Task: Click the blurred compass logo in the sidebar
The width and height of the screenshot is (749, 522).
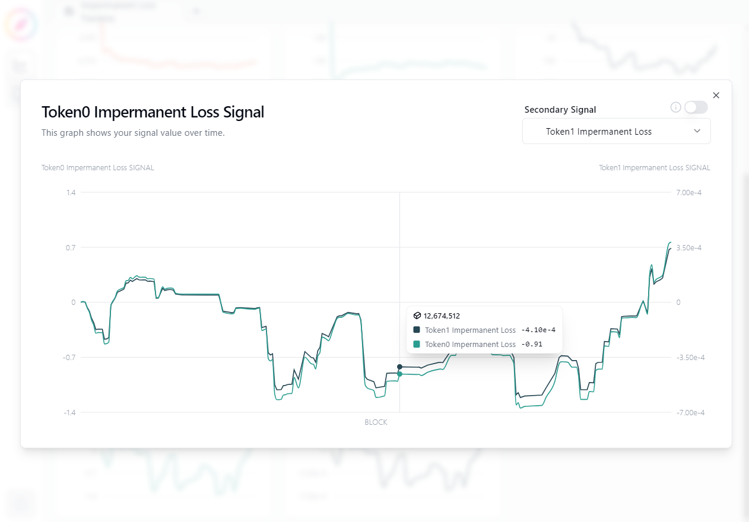Action: (22, 25)
